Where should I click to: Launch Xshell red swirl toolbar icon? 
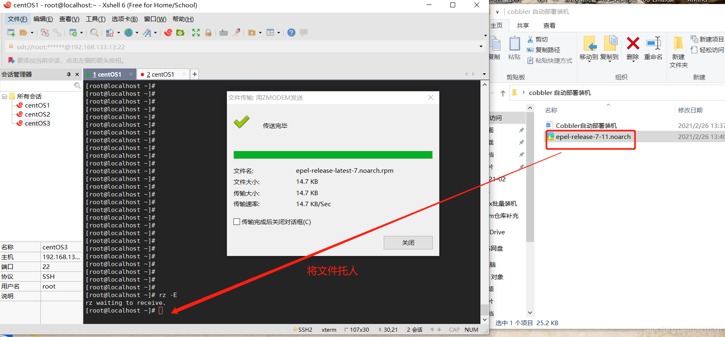point(168,33)
